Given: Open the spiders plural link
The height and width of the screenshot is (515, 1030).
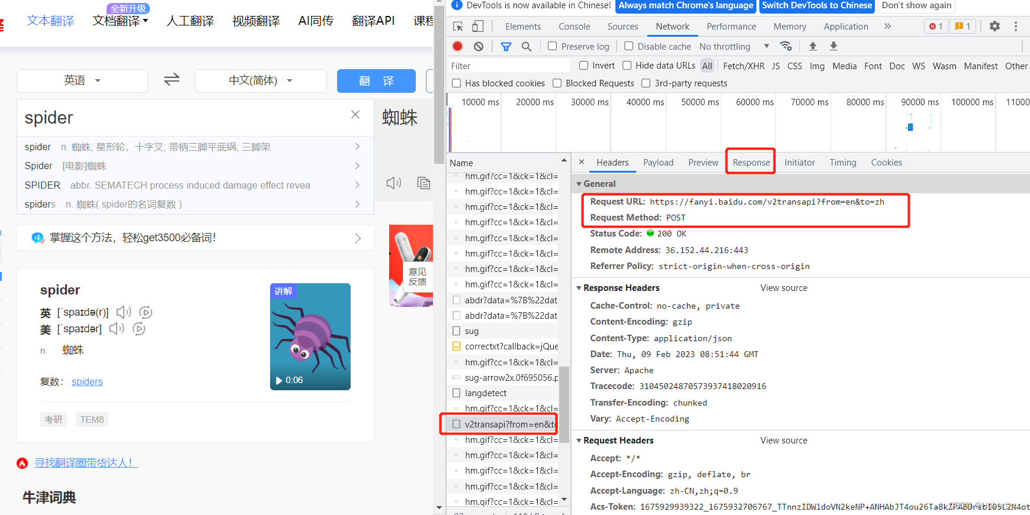Looking at the screenshot, I should pyautogui.click(x=87, y=382).
